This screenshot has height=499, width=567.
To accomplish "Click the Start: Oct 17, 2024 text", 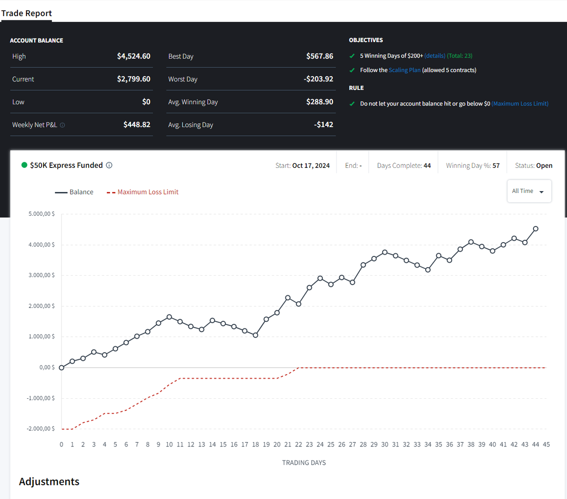I will pos(302,166).
